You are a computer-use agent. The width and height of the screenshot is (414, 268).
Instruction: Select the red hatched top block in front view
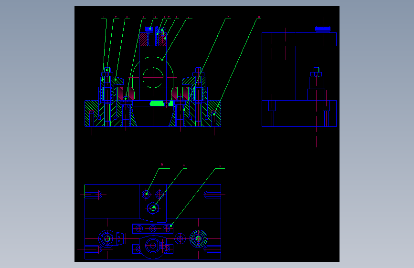pyautogui.click(x=153, y=39)
